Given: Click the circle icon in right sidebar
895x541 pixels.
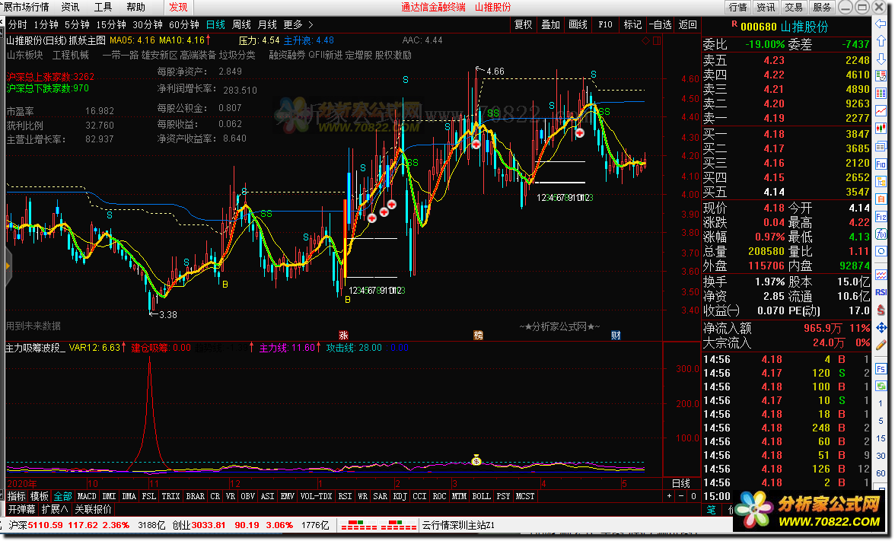Looking at the screenshot, I should pos(881,252).
